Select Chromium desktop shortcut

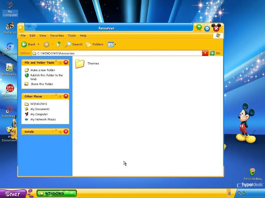[x=10, y=49]
